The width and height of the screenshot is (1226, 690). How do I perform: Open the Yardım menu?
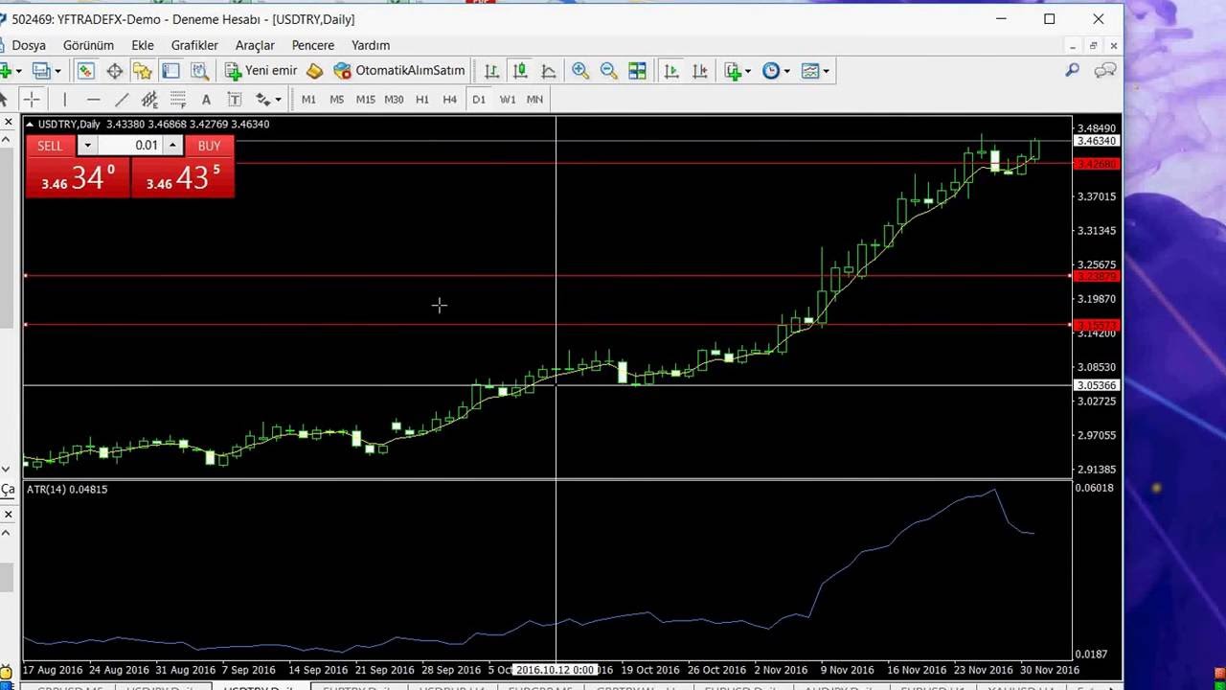coord(371,45)
